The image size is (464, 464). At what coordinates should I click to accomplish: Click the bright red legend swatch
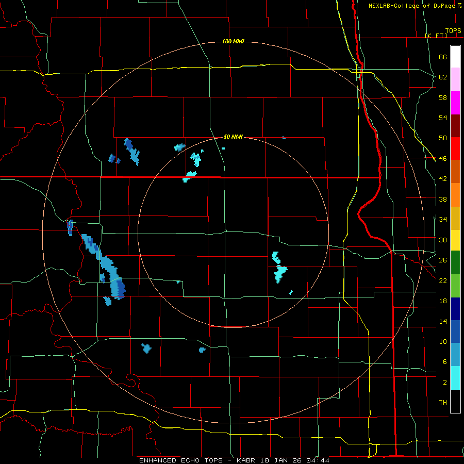(455, 148)
